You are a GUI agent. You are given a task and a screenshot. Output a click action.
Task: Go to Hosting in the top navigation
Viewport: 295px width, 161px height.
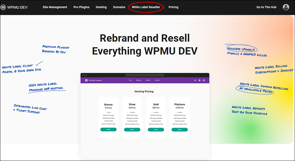[101, 7]
